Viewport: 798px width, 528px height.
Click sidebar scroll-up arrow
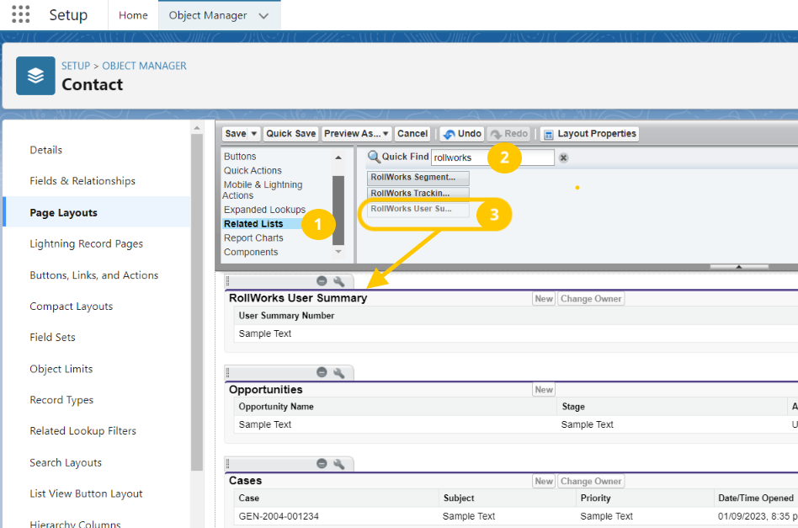[197, 128]
